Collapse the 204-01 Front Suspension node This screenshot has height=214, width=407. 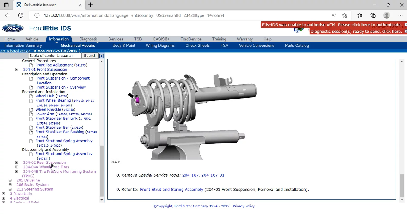point(17,70)
